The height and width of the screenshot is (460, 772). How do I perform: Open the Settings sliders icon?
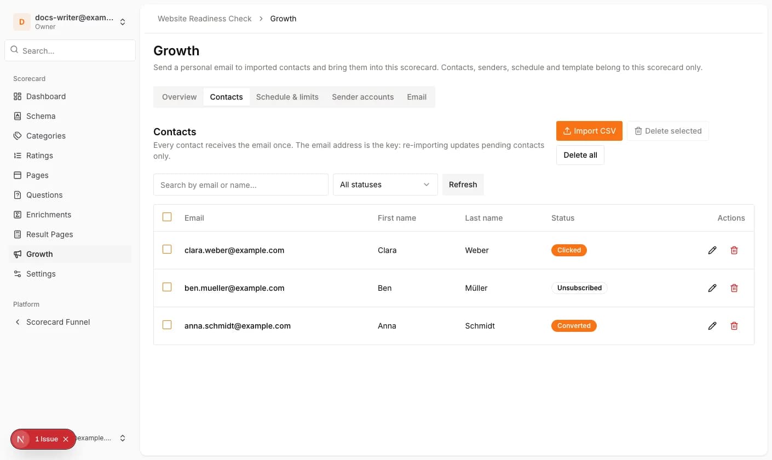[18, 274]
